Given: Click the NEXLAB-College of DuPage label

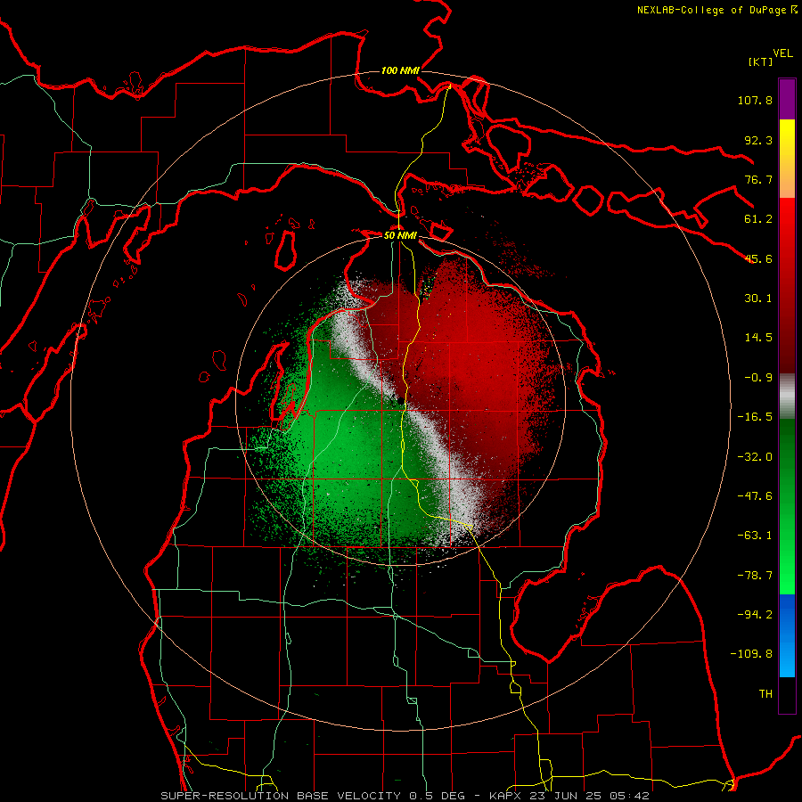Looking at the screenshot, I should coord(711,10).
